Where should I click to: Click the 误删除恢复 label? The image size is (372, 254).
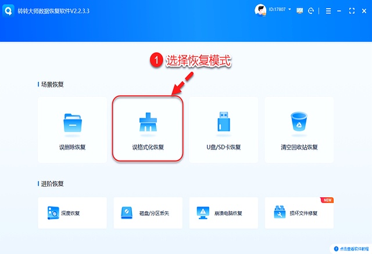click(72, 147)
